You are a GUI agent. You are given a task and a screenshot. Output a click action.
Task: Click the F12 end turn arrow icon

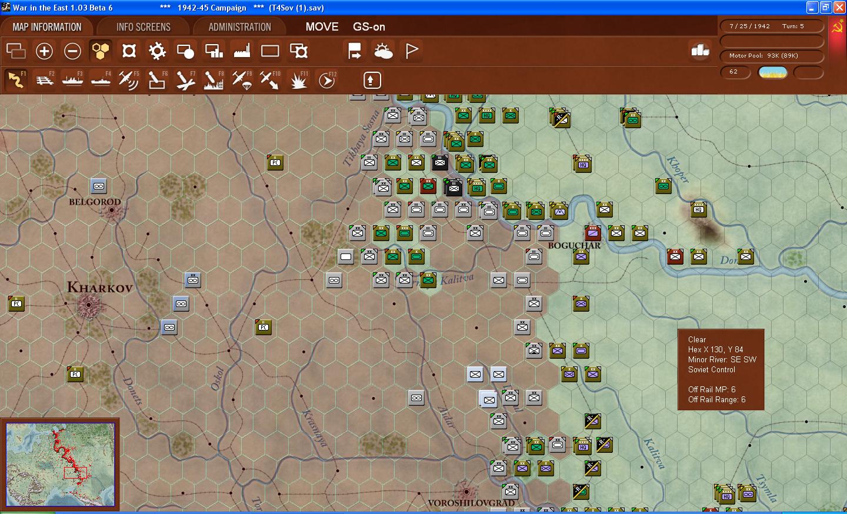tap(327, 80)
